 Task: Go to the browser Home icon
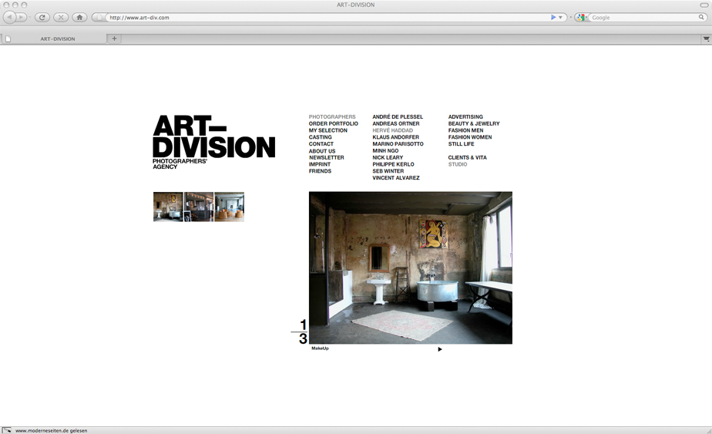[x=79, y=17]
